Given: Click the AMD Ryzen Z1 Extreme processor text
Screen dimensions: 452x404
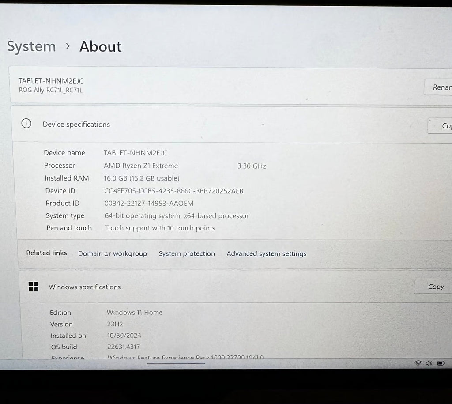Looking at the screenshot, I should tap(141, 166).
